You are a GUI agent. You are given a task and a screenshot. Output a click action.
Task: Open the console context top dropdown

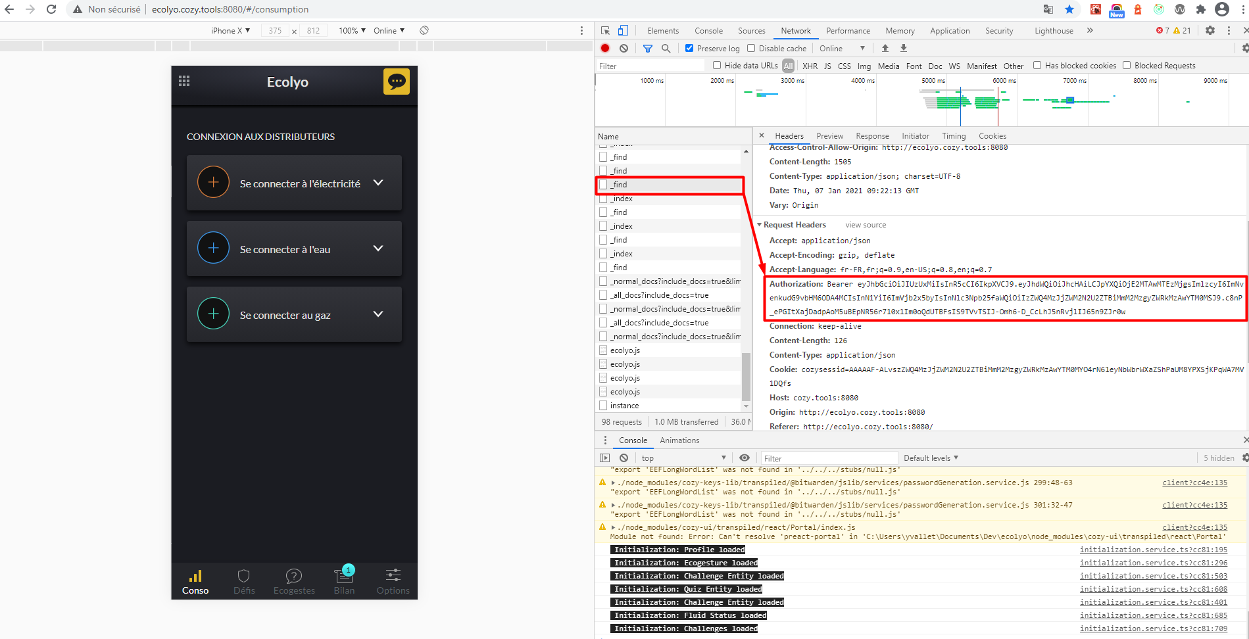coord(683,458)
